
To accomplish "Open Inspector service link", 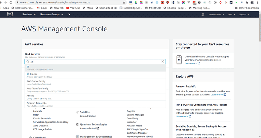I will click(131, 122).
